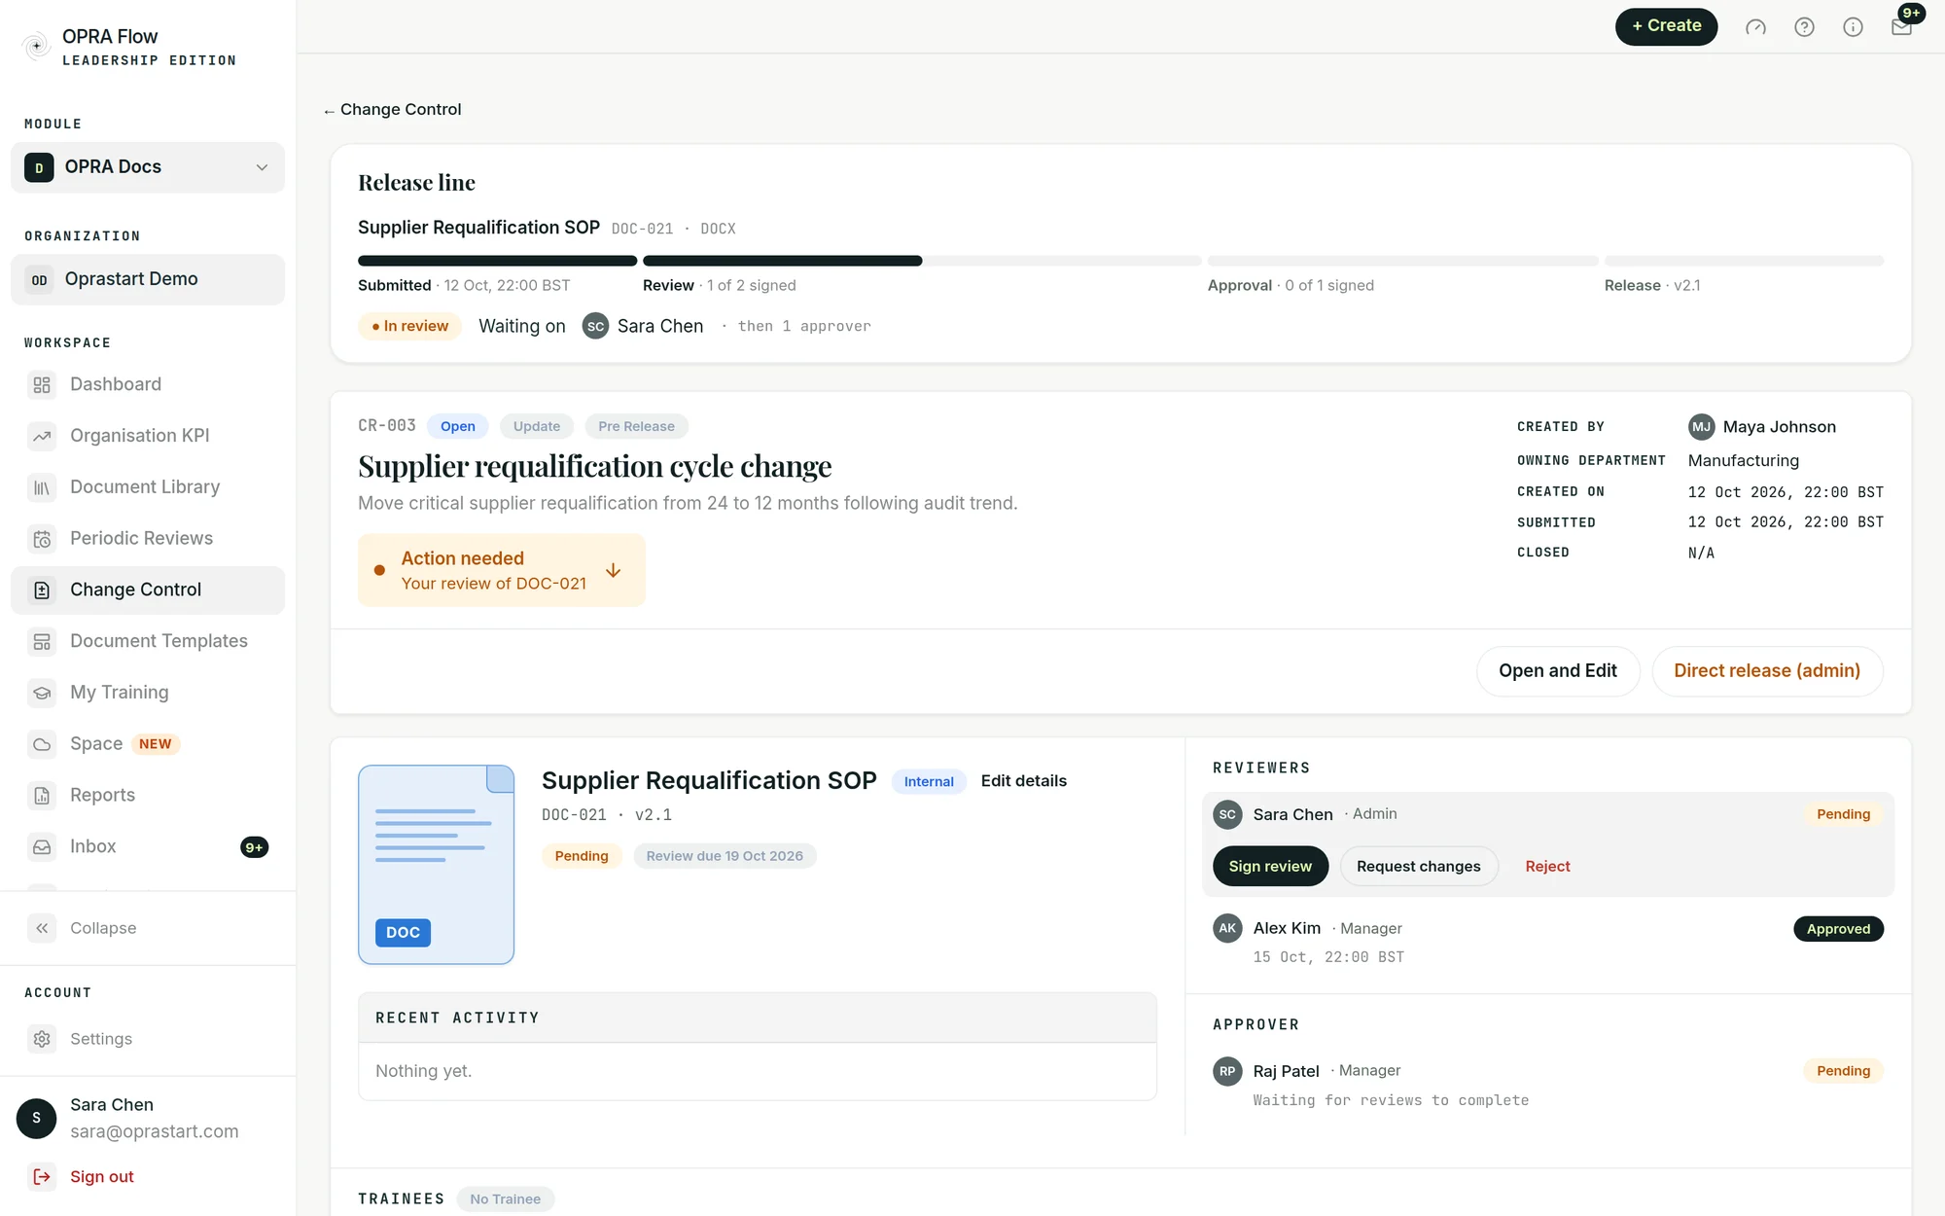Select the Dashboard grid icon
Viewport: 1945px width, 1216px height.
point(42,385)
